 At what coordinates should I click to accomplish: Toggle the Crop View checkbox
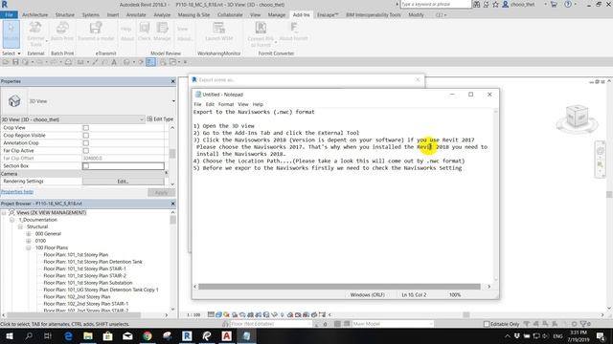tap(85, 128)
